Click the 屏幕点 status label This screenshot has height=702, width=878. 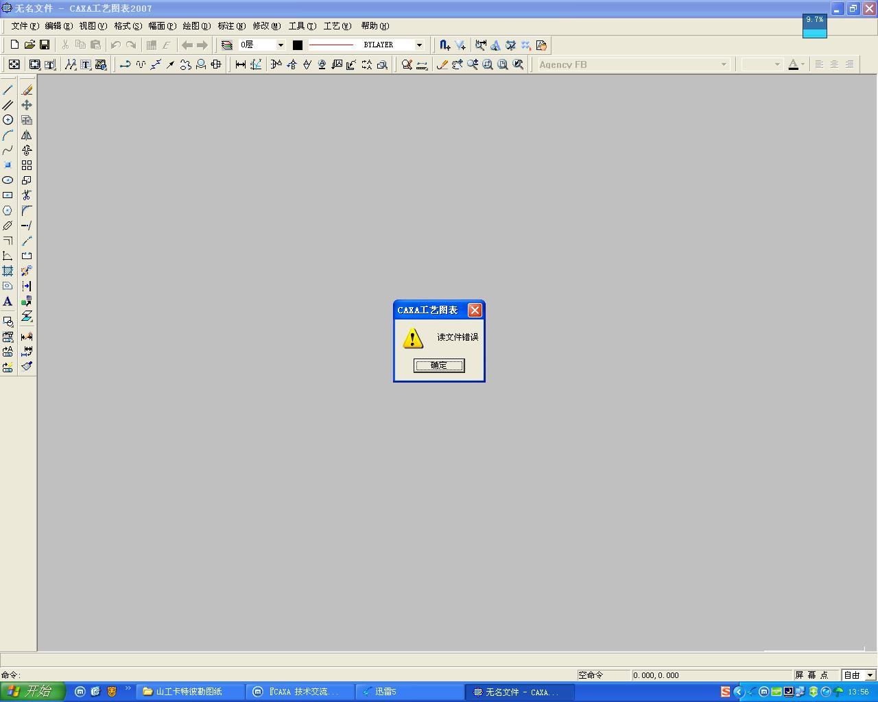coord(811,675)
